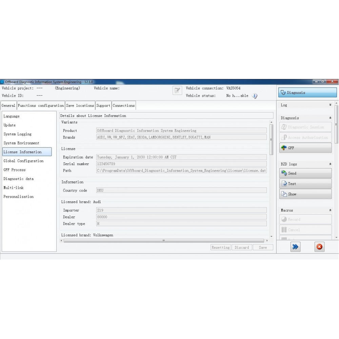Click the Serial number field

(x=181, y=164)
